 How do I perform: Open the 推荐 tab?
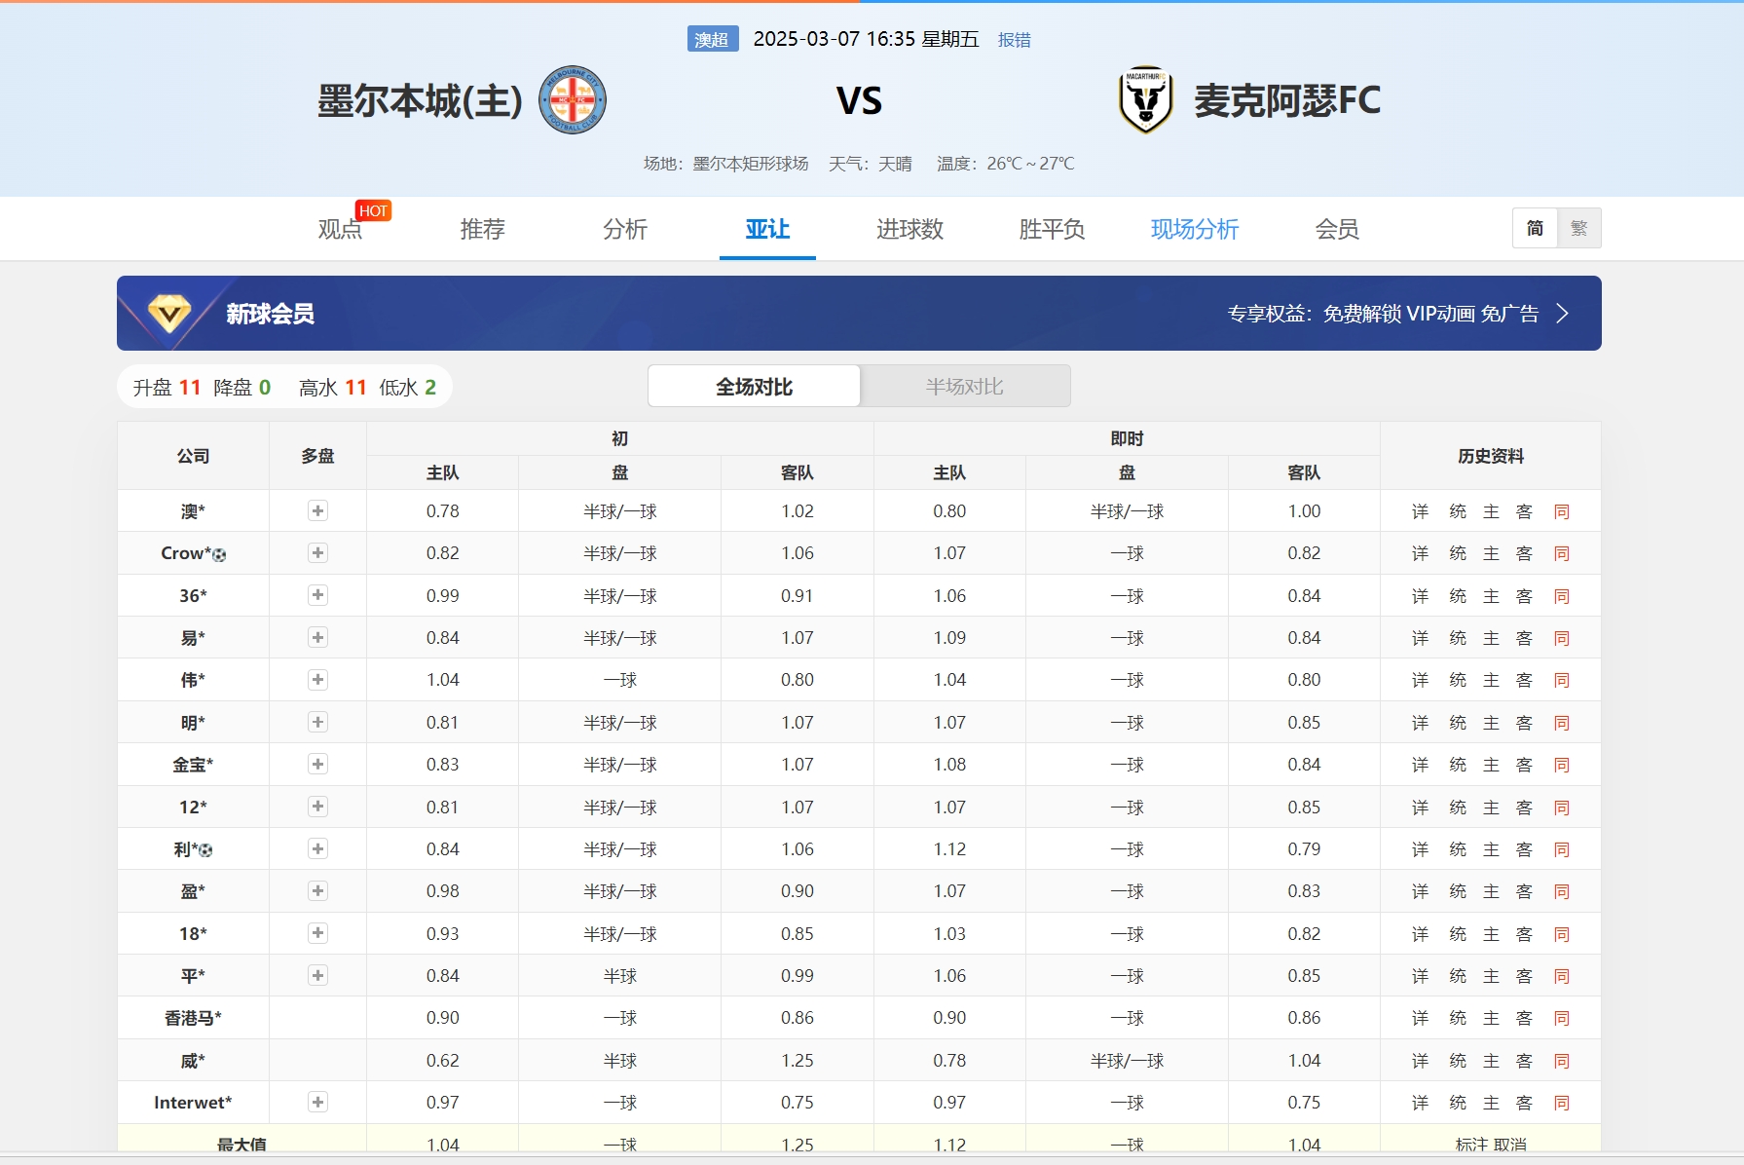coord(483,229)
